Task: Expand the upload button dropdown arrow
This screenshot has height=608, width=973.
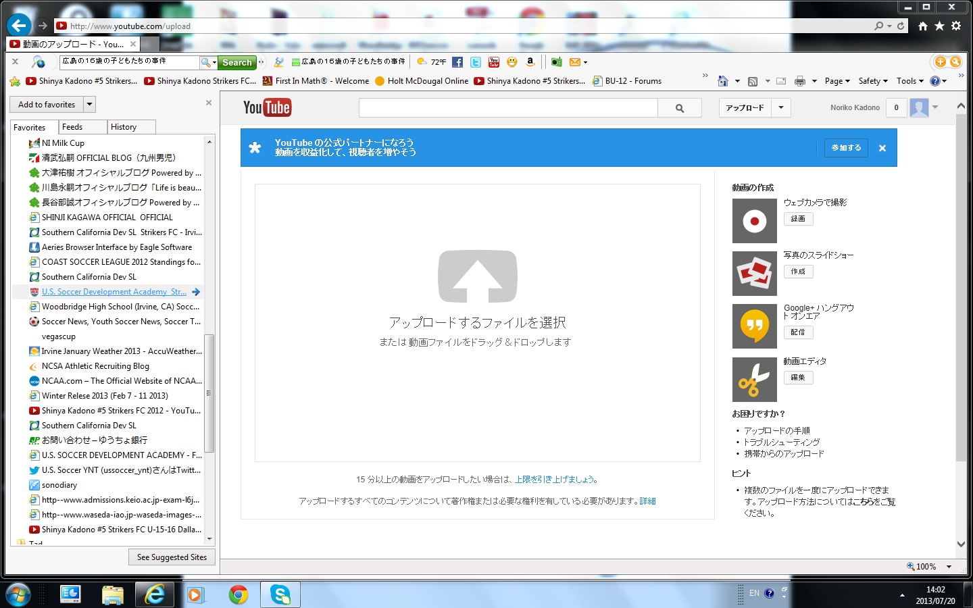Action: coord(781,108)
